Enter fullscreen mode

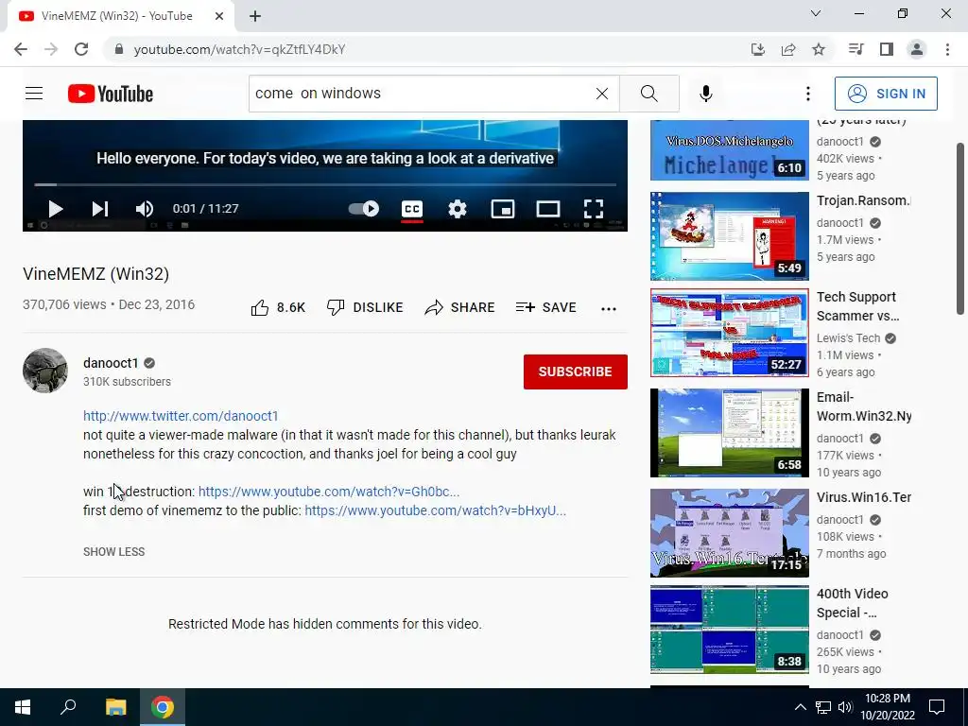594,209
